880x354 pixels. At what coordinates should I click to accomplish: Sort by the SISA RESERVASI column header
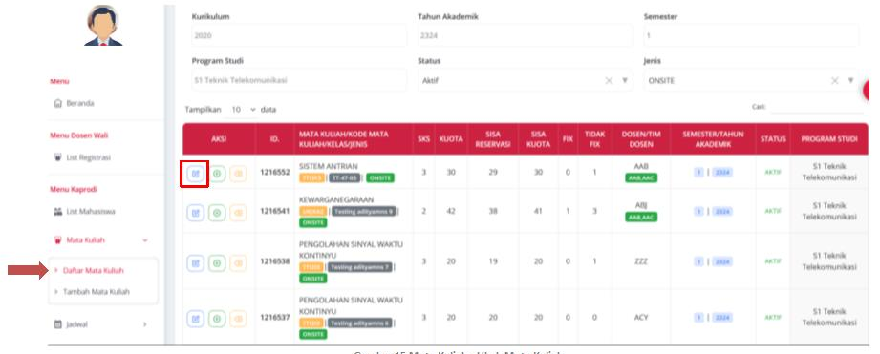pyautogui.click(x=493, y=139)
